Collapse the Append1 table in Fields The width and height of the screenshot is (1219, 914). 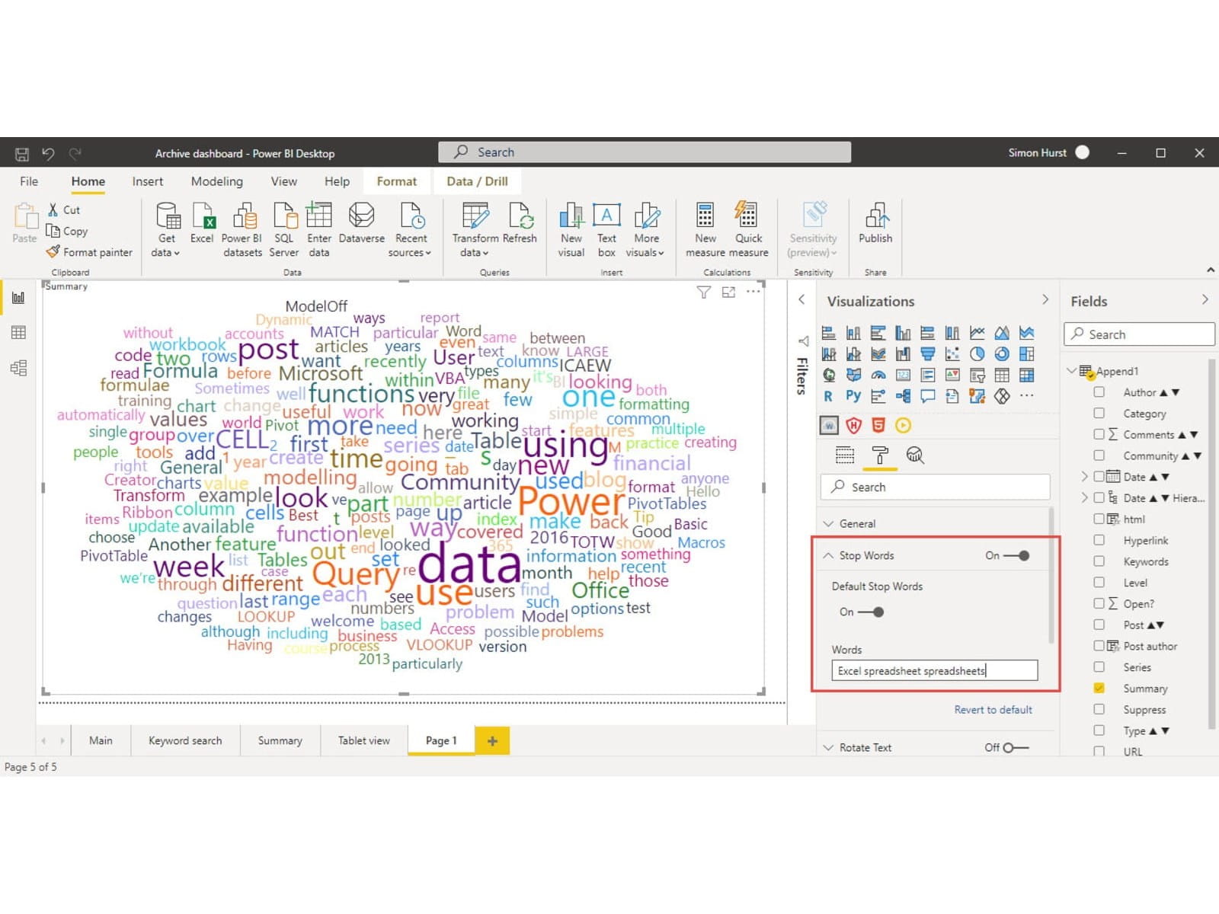1071,371
